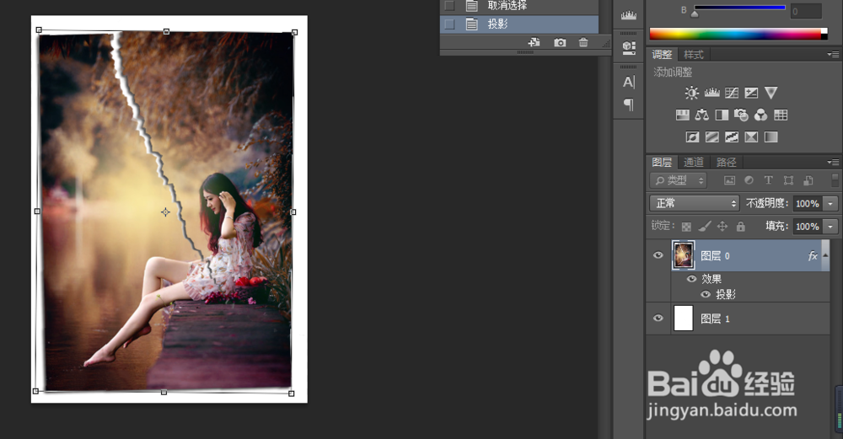
Task: Filter layers by shape layers icon
Action: tap(788, 180)
